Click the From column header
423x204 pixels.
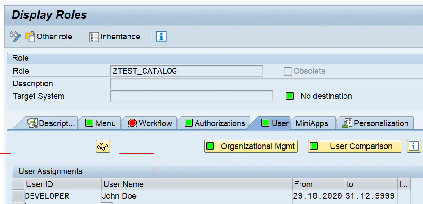[319, 184]
